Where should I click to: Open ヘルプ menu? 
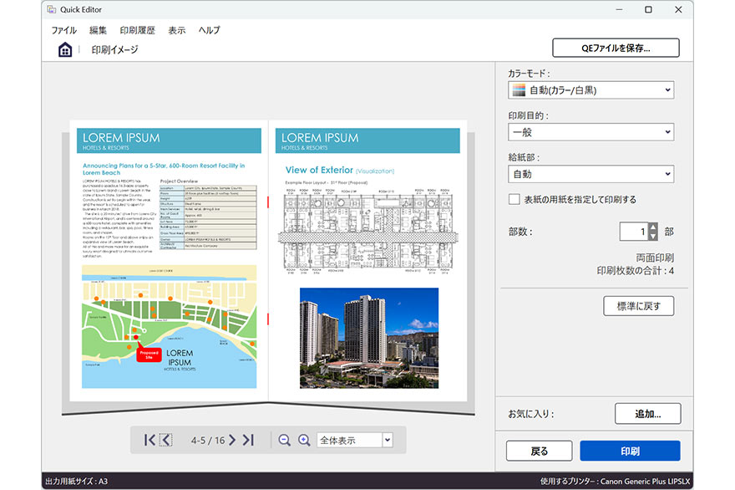[209, 30]
